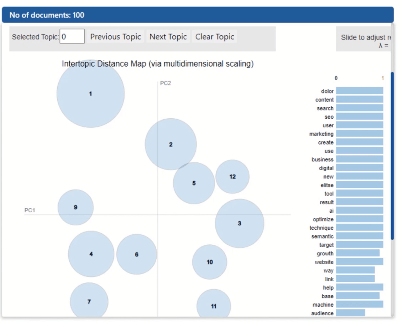Select topic circle 5

click(x=194, y=183)
